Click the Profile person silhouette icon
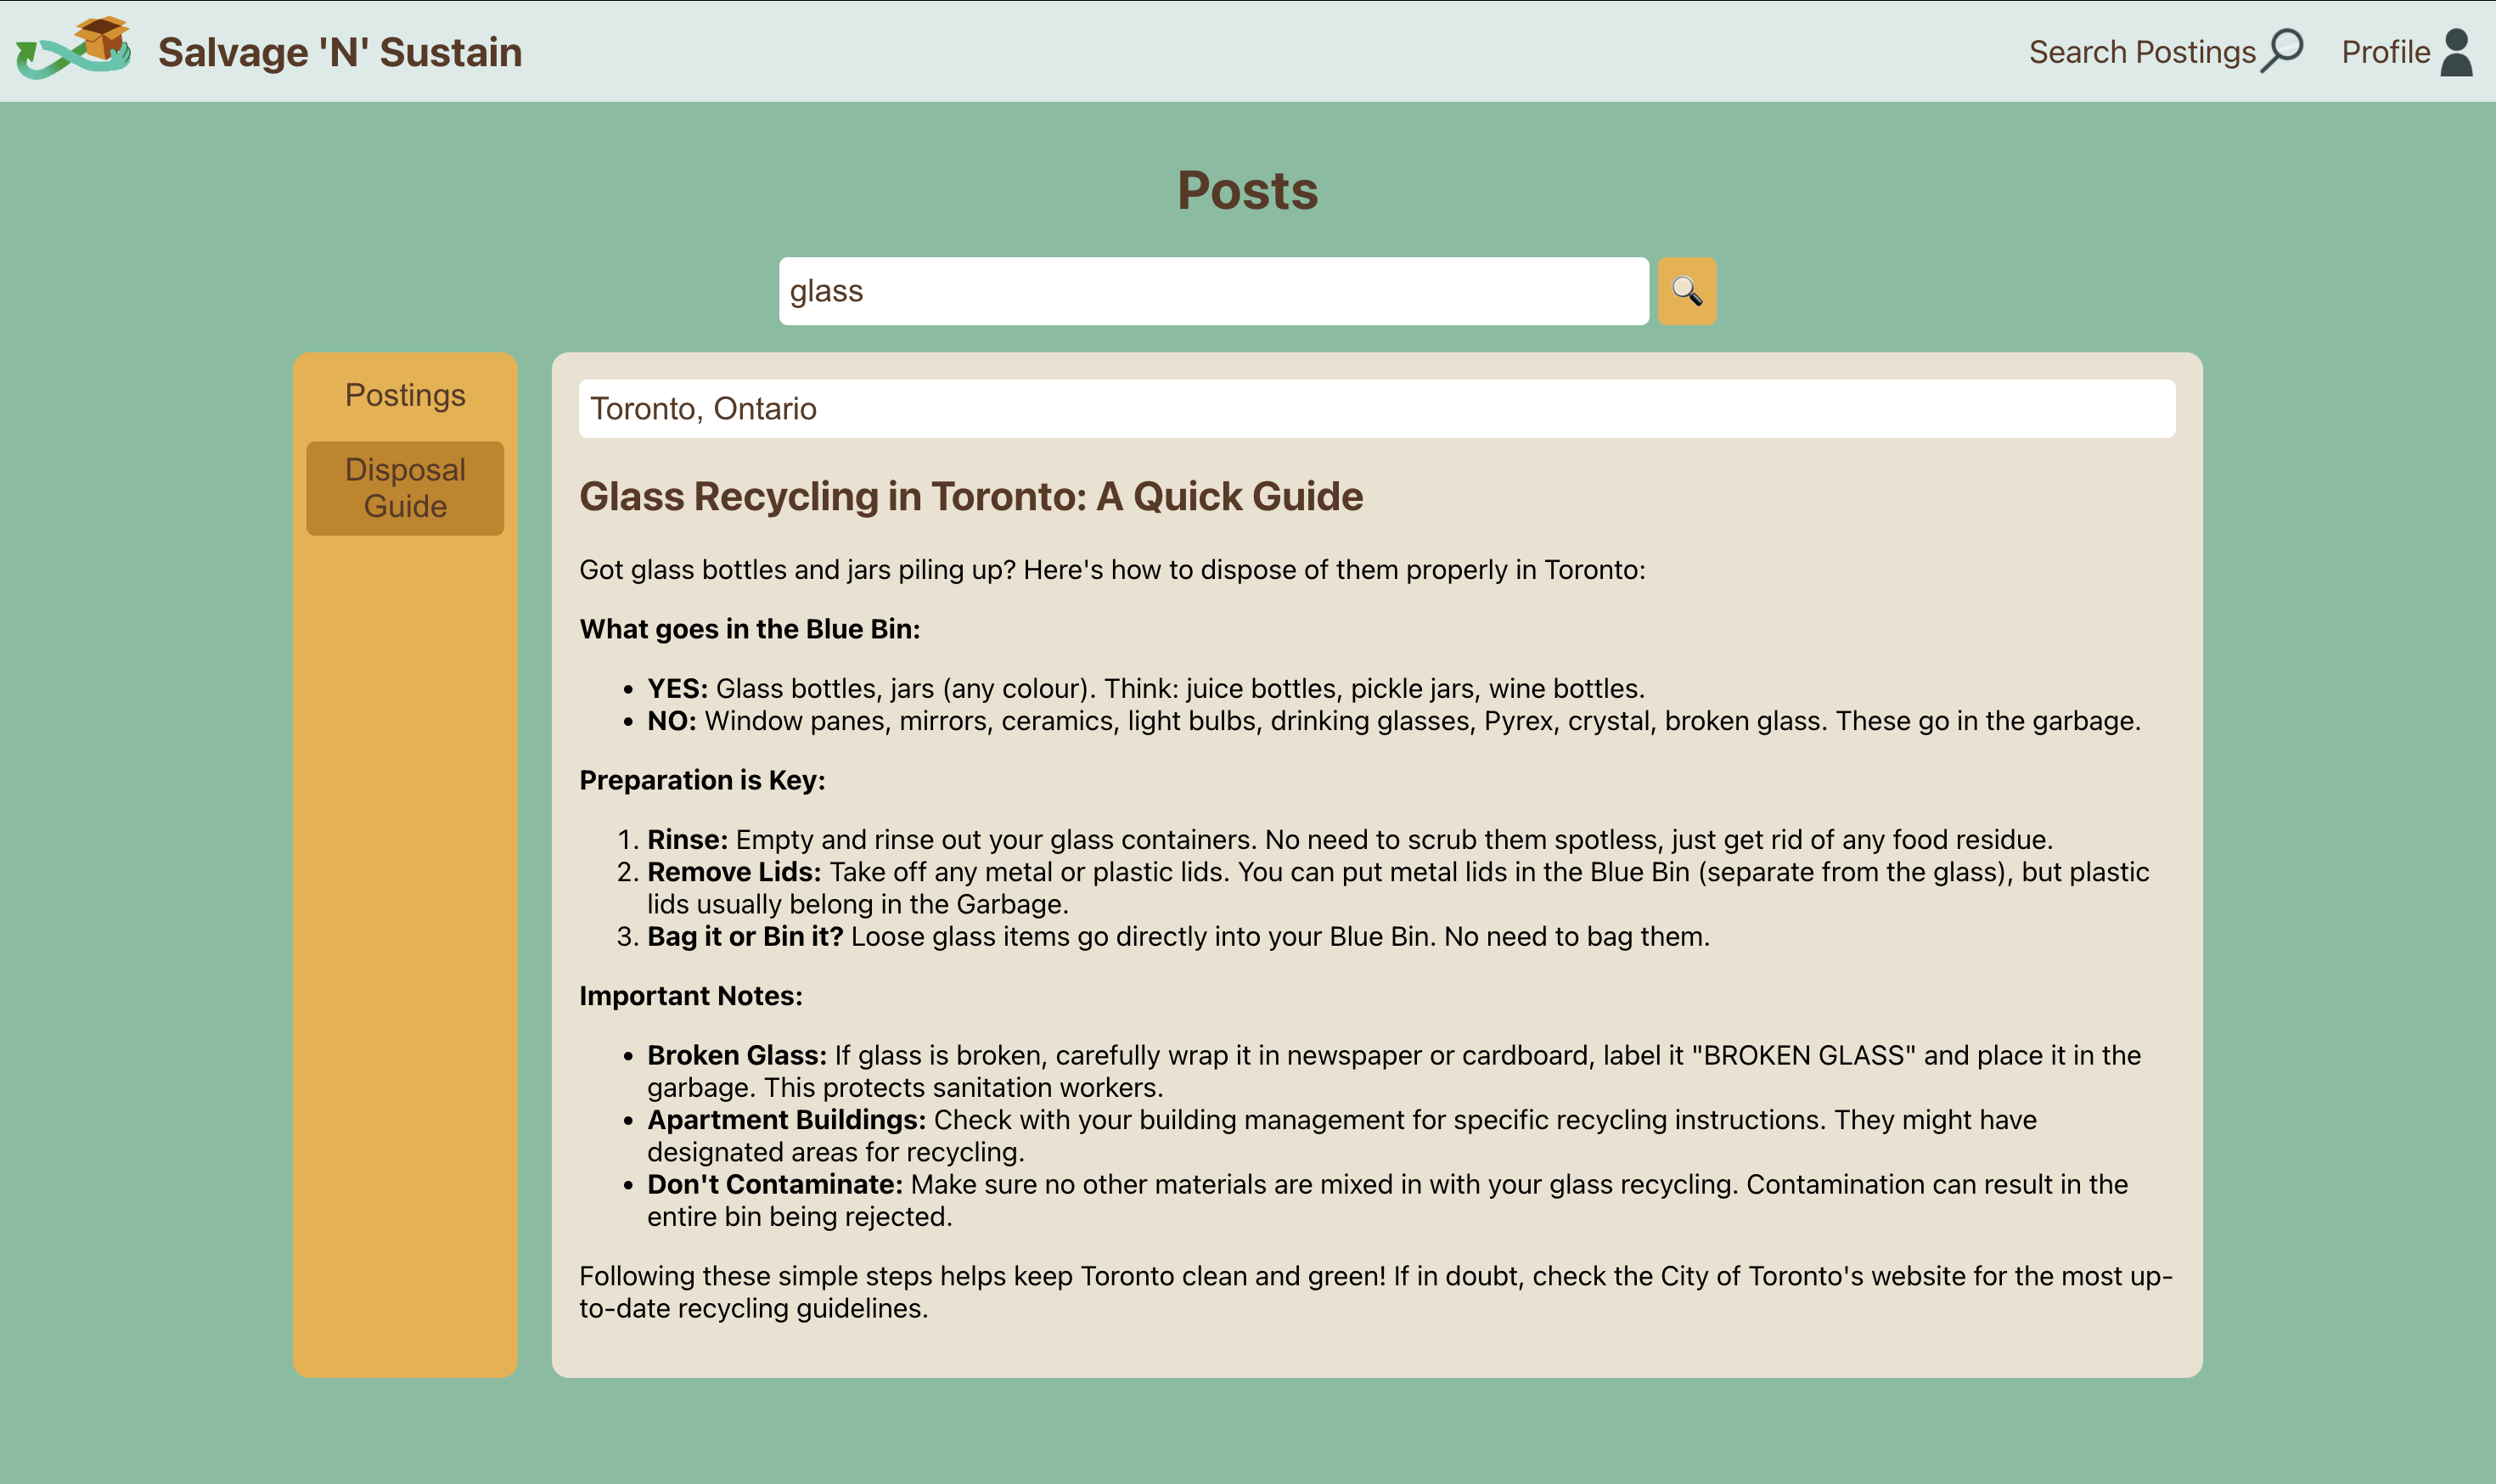 point(2456,52)
